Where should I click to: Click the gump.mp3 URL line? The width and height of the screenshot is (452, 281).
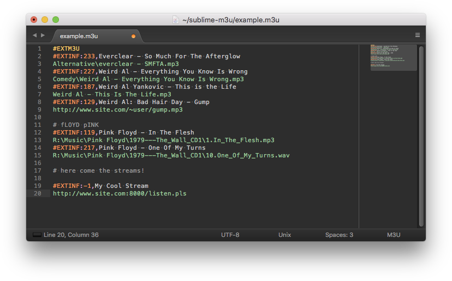coord(117,109)
